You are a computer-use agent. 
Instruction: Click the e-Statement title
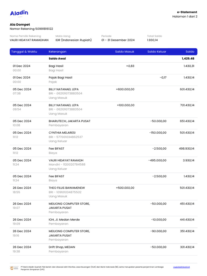click(187, 12)
